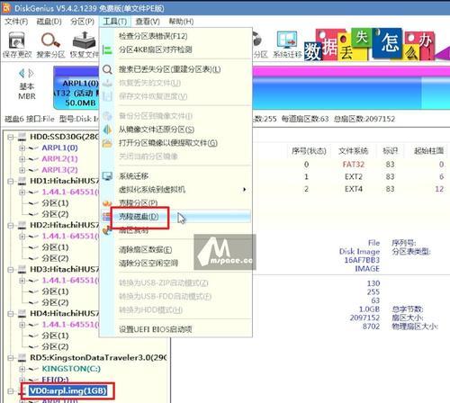Screen dimensions: 450x403
Task: Select ARPL3(2) in the disk tree
Action: 59,170
